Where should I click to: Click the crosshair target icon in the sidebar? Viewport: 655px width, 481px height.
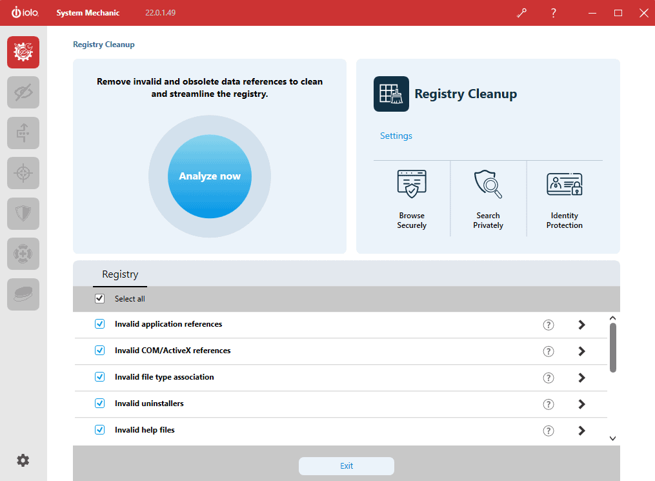[23, 173]
